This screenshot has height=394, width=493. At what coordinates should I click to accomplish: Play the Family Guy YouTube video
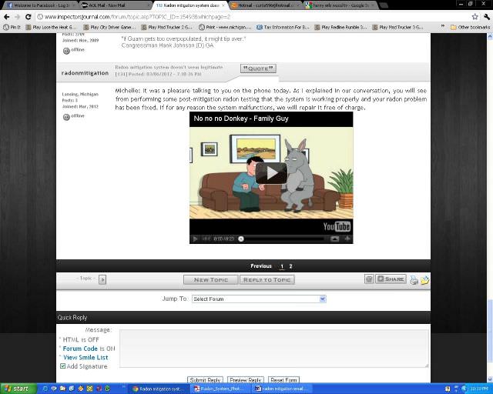pos(271,173)
